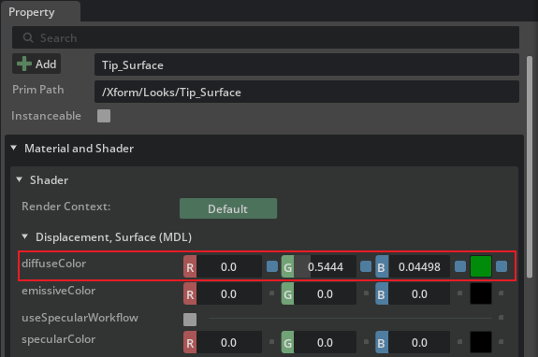This screenshot has width=538, height=357.
Task: Click the G channel label of emissiveColor
Action: [287, 294]
